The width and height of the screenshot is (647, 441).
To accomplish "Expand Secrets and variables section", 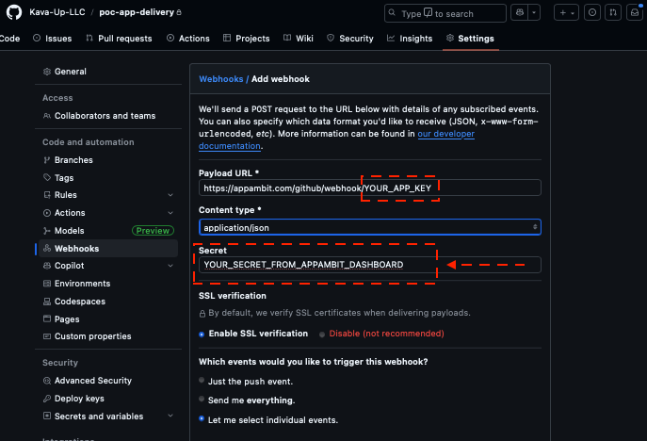I will coord(170,416).
